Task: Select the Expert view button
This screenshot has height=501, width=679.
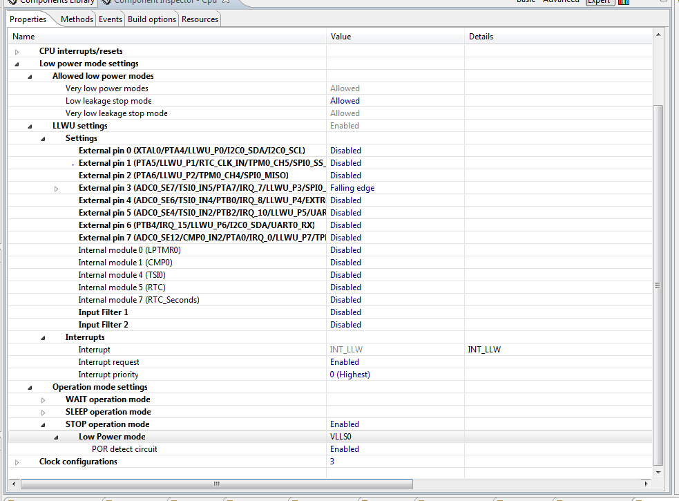Action: (600, 2)
